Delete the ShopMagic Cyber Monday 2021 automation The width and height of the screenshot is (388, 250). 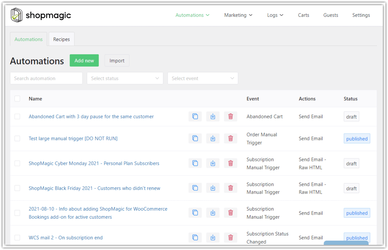tap(231, 163)
